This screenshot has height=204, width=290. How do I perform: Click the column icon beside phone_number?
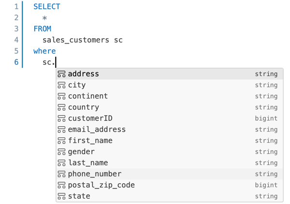coord(61,174)
